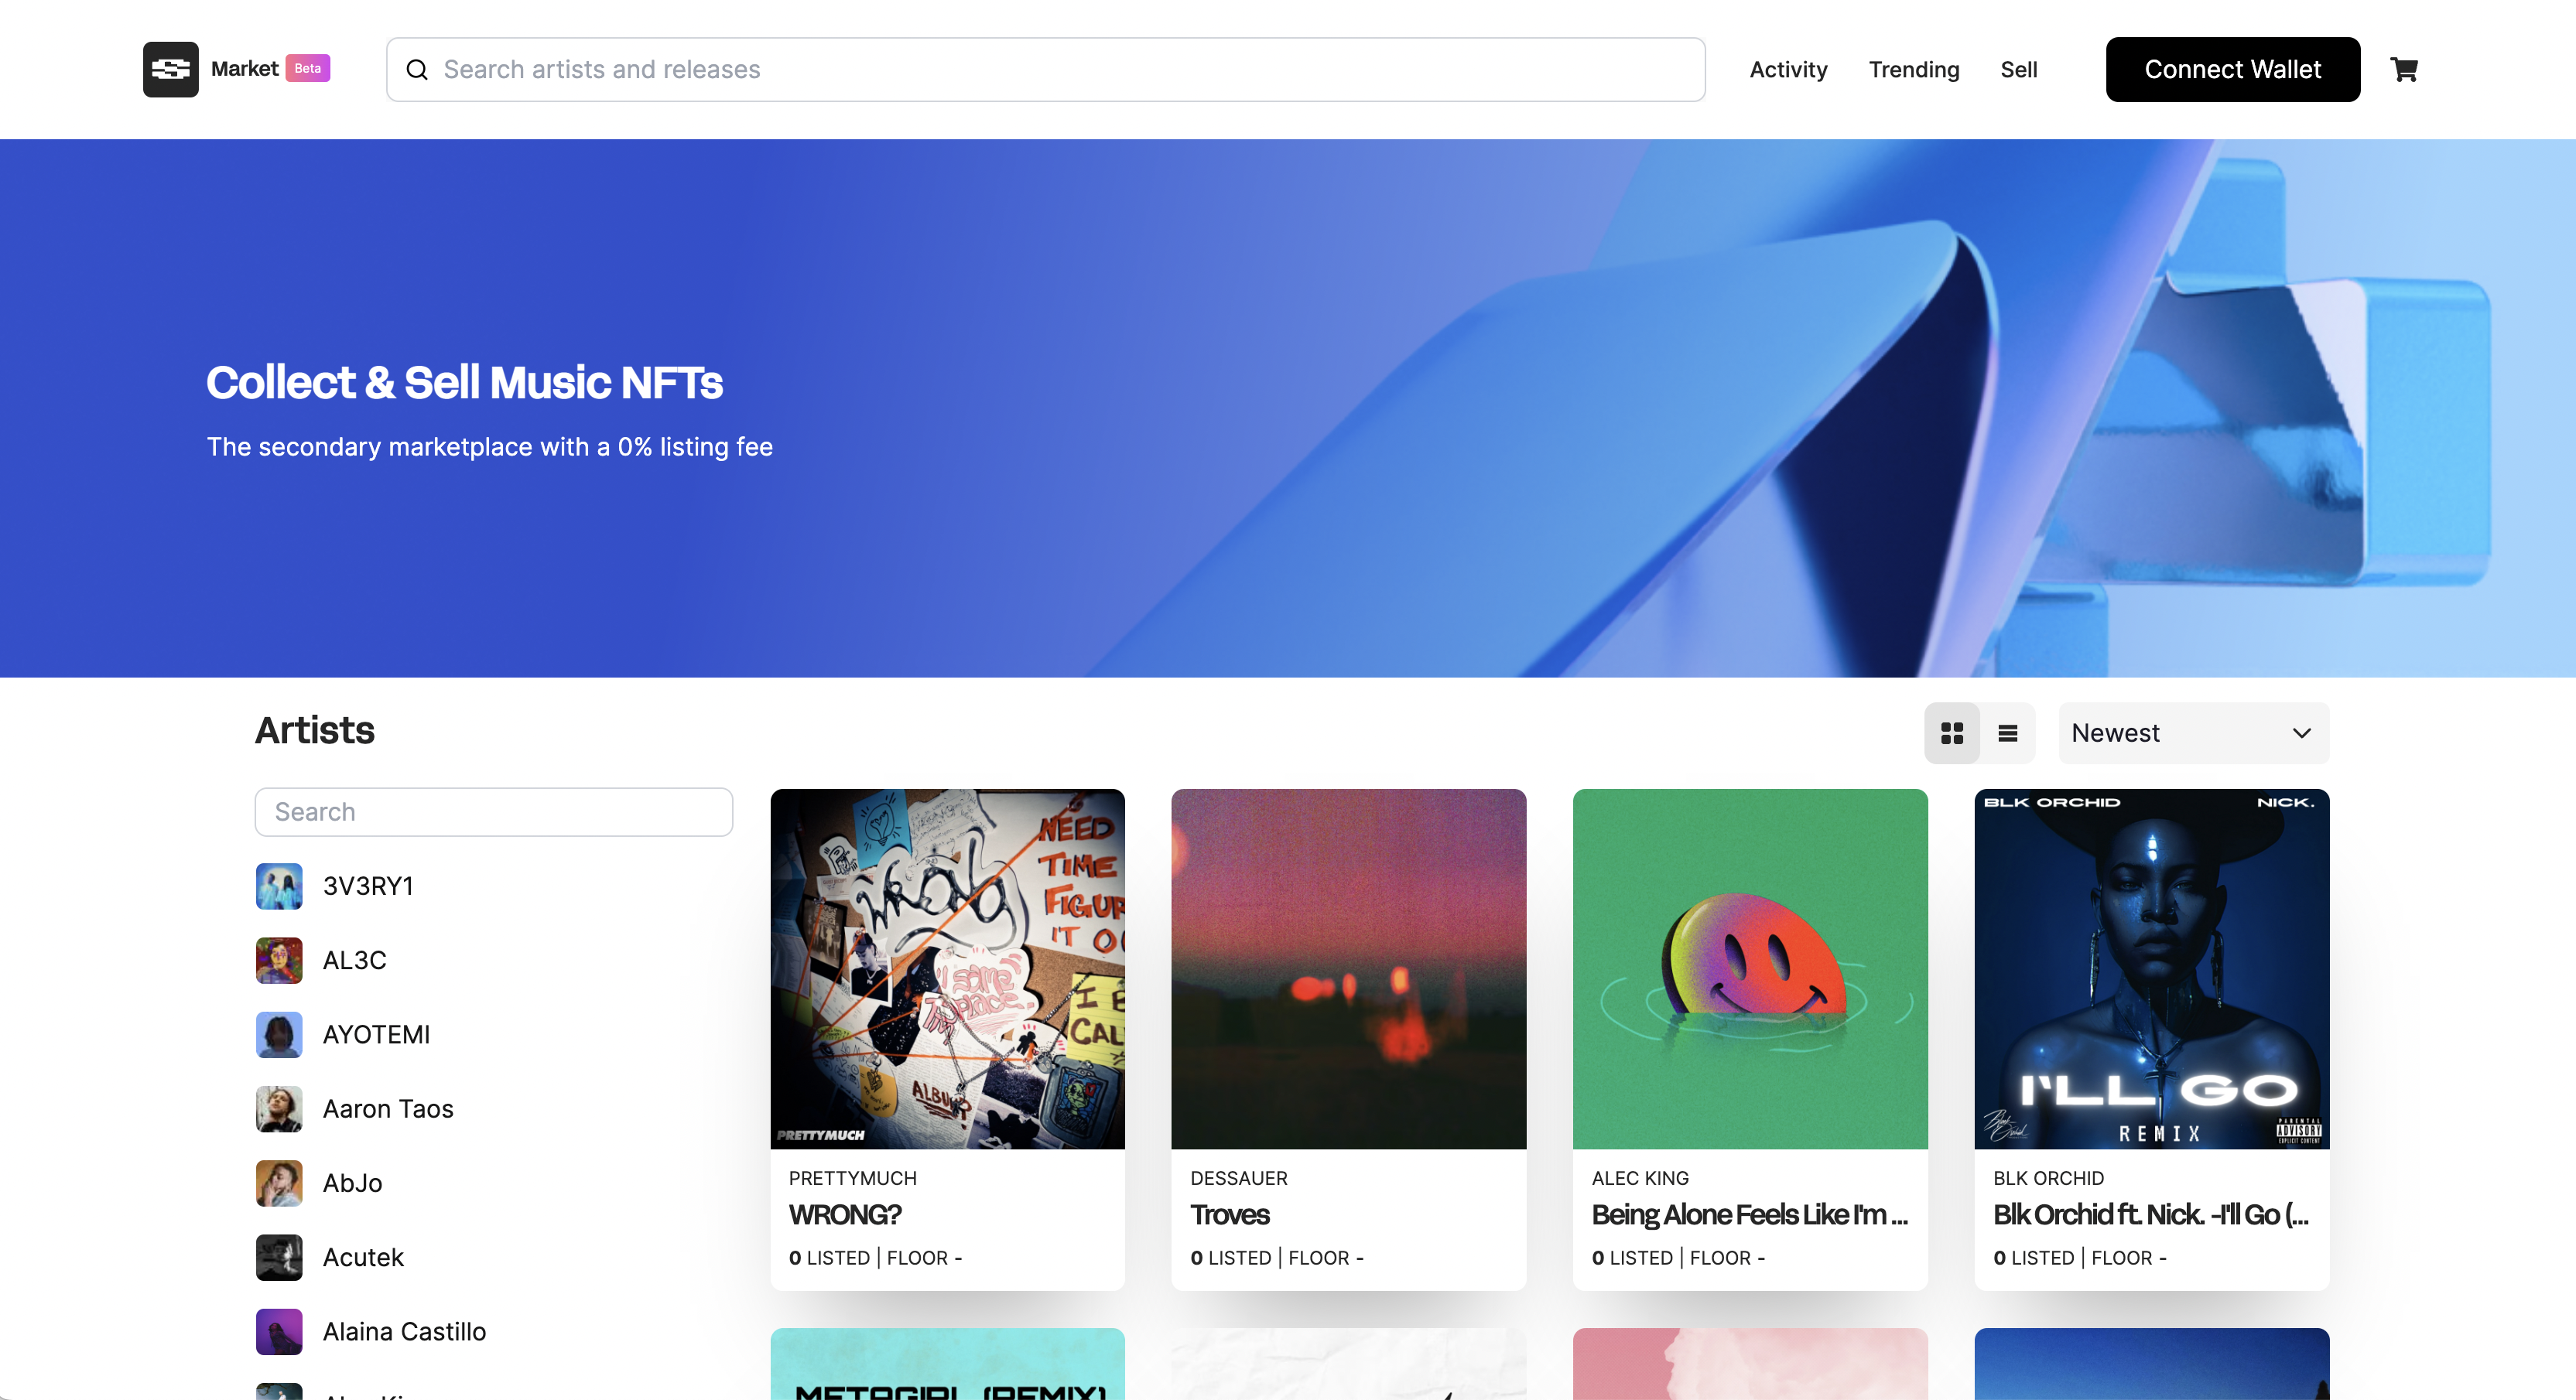Switch to grid view
This screenshot has height=1400, width=2576.
[x=1951, y=733]
